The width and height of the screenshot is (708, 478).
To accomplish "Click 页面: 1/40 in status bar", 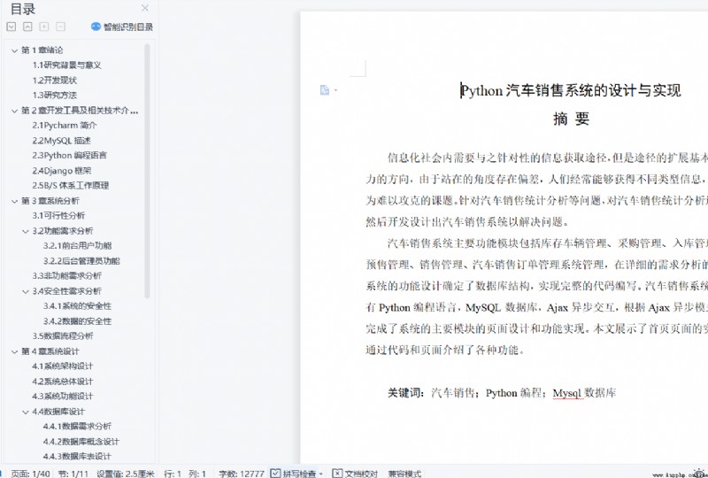I will pos(30,474).
